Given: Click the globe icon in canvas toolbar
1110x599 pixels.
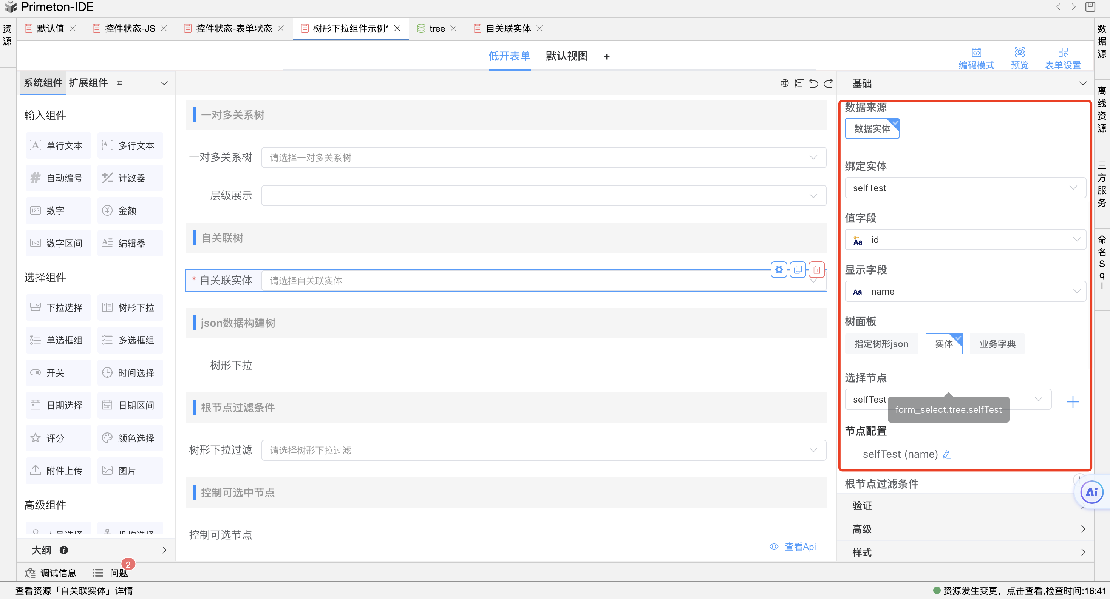Looking at the screenshot, I should pos(785,83).
